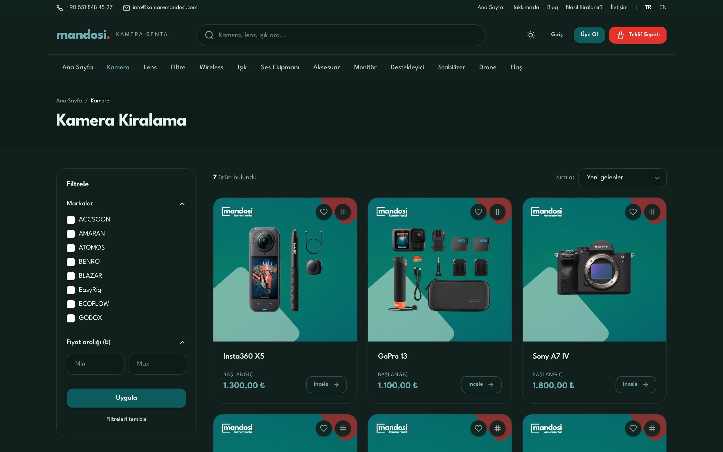Check the GODOX brand filter
The width and height of the screenshot is (723, 452).
click(71, 318)
